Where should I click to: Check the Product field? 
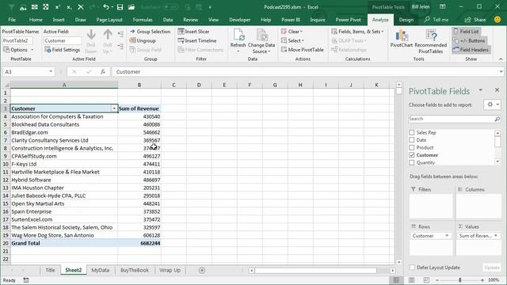coord(412,147)
